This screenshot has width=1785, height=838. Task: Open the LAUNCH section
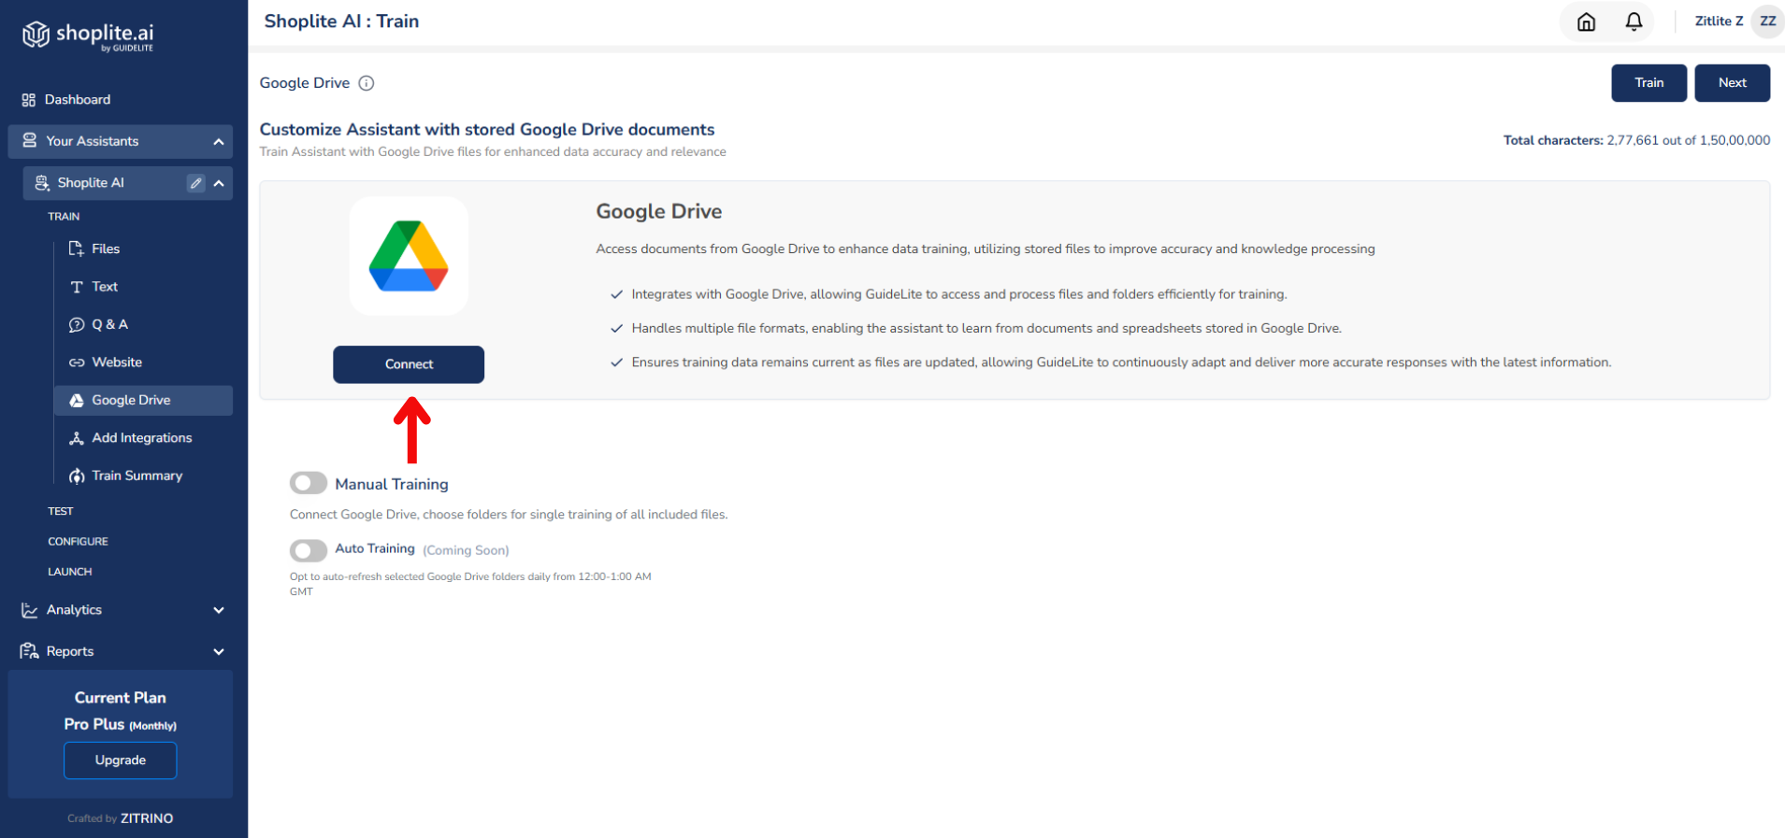(70, 572)
